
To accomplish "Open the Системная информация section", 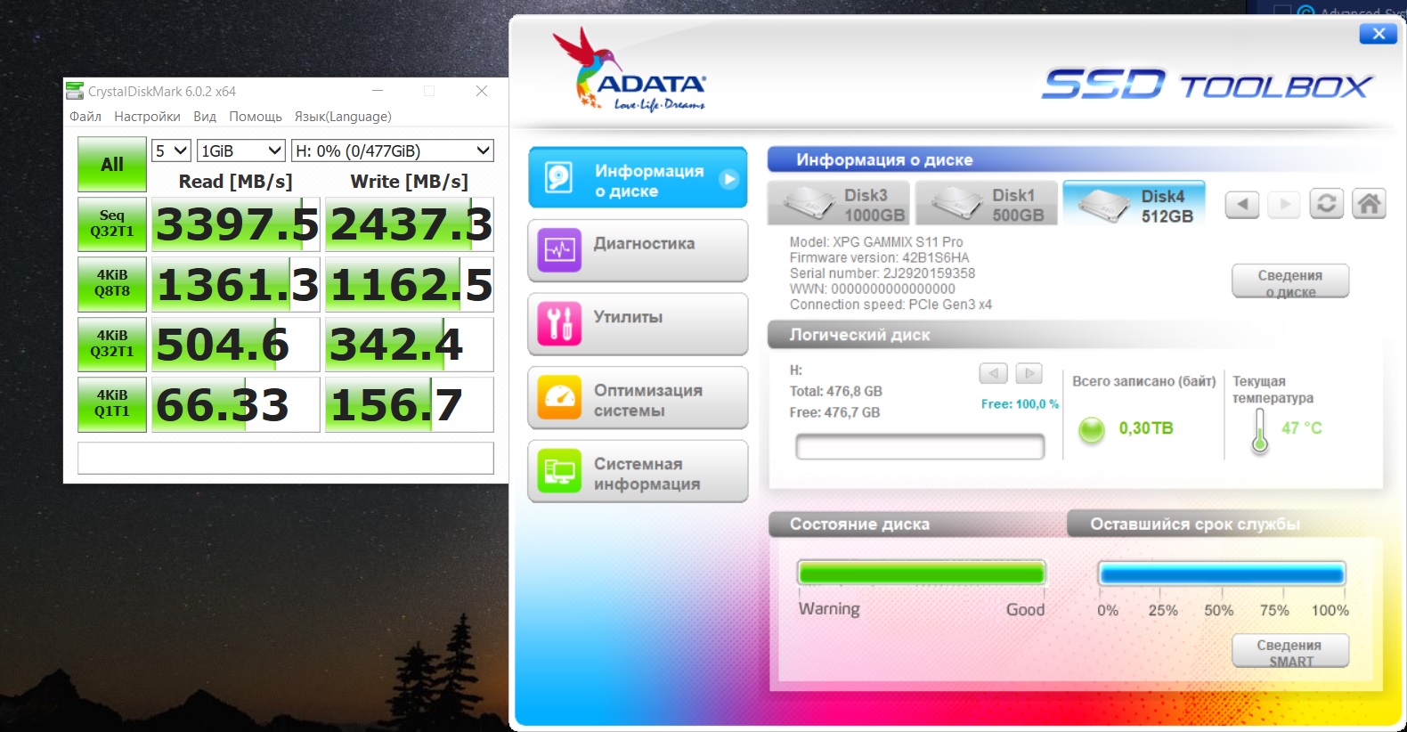I will click(x=638, y=471).
